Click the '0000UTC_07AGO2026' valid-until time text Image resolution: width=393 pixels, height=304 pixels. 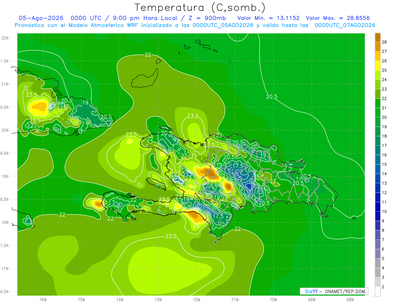point(345,25)
